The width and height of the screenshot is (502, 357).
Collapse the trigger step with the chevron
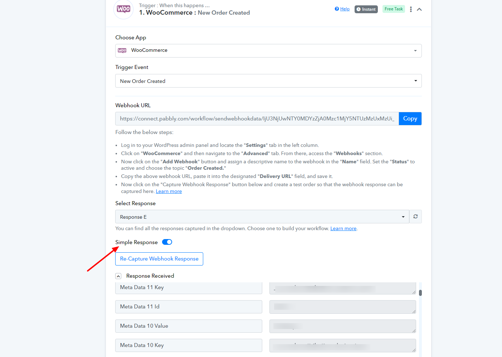click(x=419, y=9)
